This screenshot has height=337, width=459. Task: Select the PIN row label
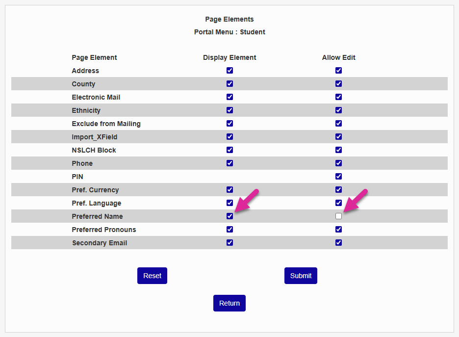(77, 177)
